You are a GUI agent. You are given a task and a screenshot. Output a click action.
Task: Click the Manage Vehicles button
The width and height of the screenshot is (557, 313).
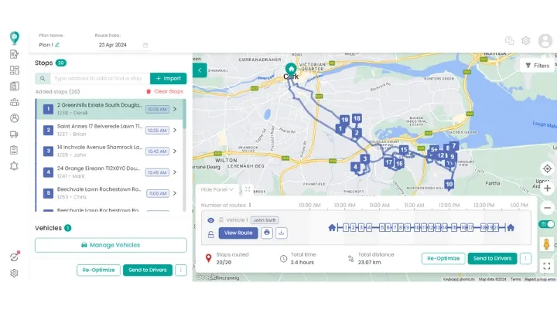[x=111, y=245]
